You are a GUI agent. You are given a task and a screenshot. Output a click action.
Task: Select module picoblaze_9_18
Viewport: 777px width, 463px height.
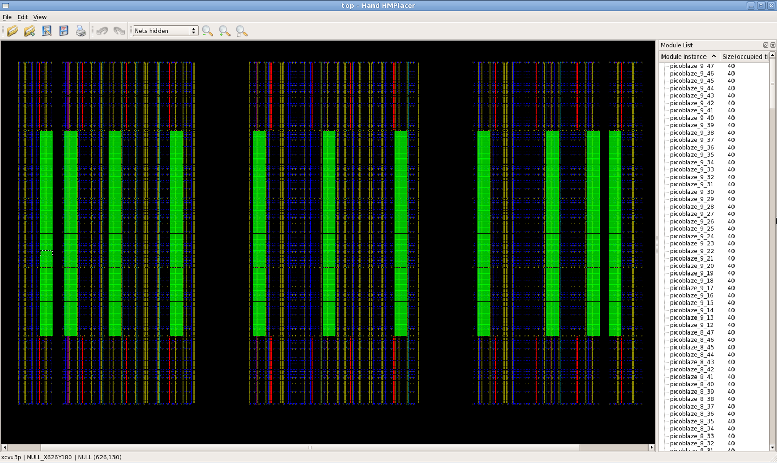point(692,281)
